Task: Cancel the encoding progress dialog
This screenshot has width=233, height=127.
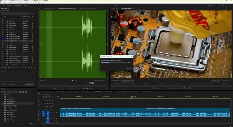Action: click(x=128, y=69)
